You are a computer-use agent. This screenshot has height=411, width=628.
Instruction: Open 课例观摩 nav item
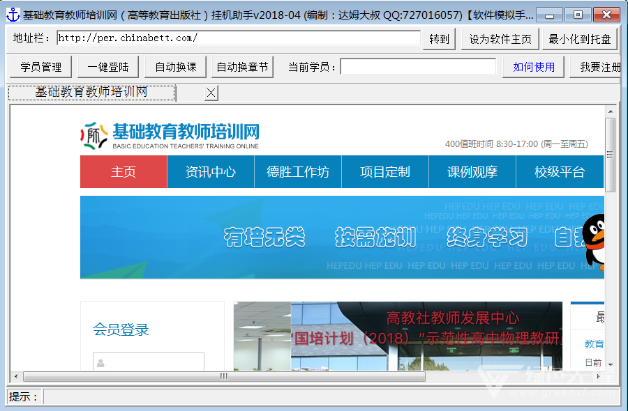472,171
